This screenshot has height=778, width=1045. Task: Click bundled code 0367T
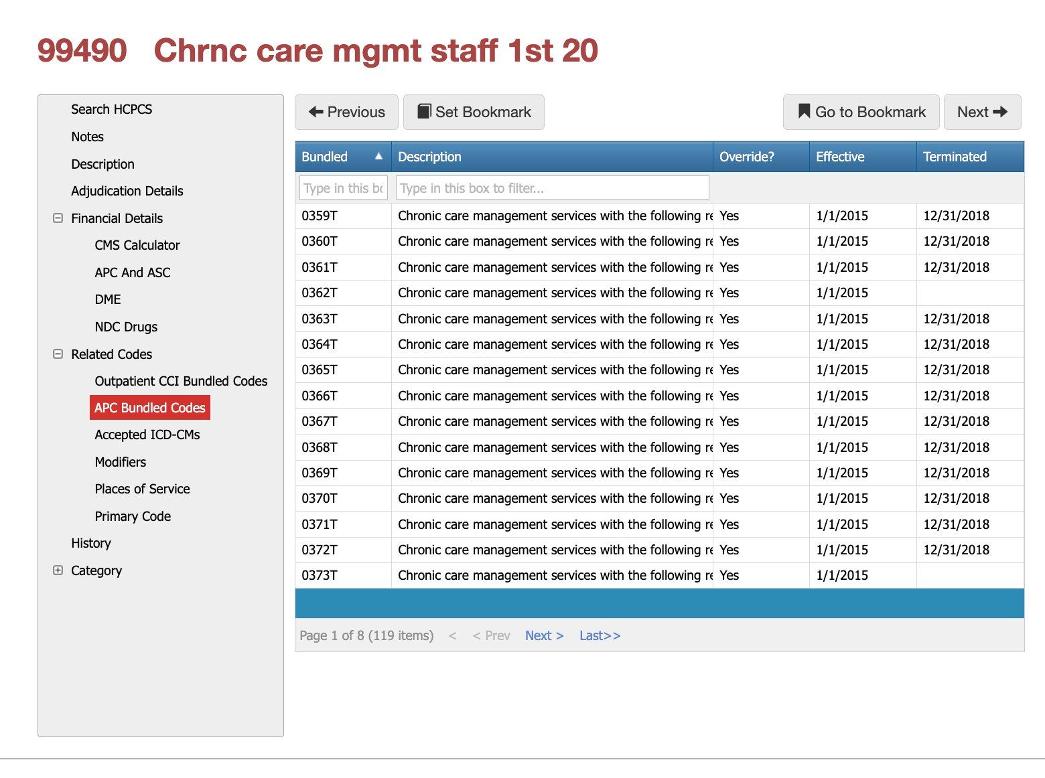point(320,421)
